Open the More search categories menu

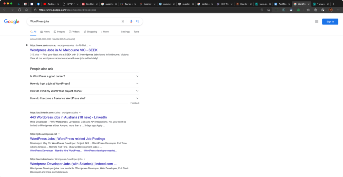pos(105,32)
